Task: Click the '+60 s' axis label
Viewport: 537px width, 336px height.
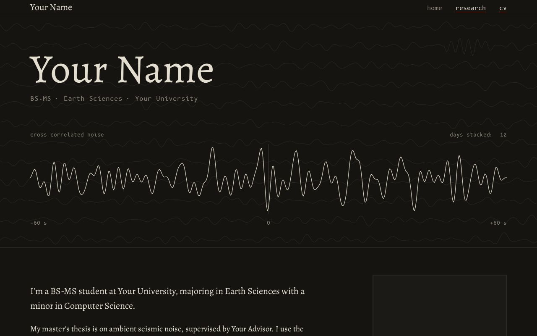Action: [x=498, y=223]
